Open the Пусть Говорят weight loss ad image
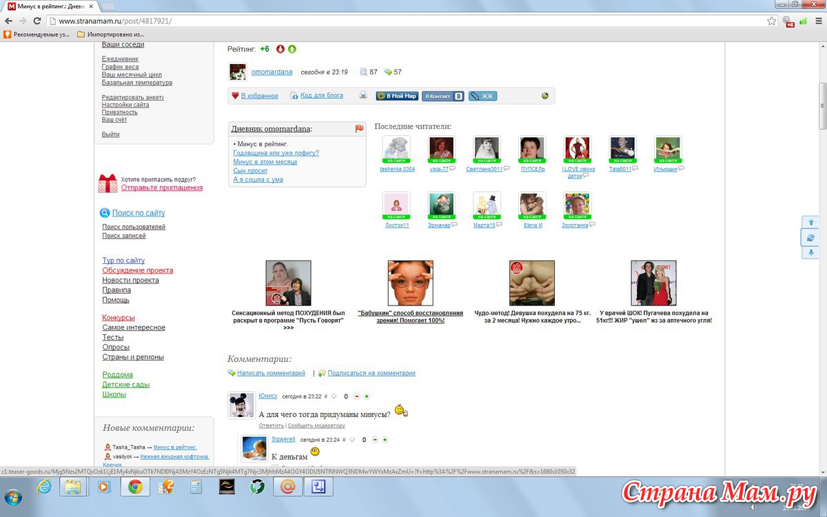The image size is (827, 517). point(288,283)
